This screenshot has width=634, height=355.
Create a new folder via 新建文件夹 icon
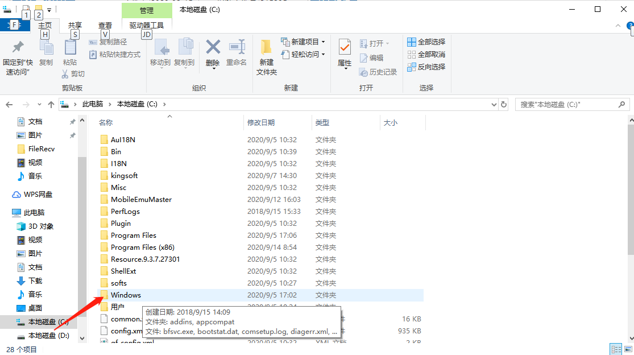[x=266, y=54]
